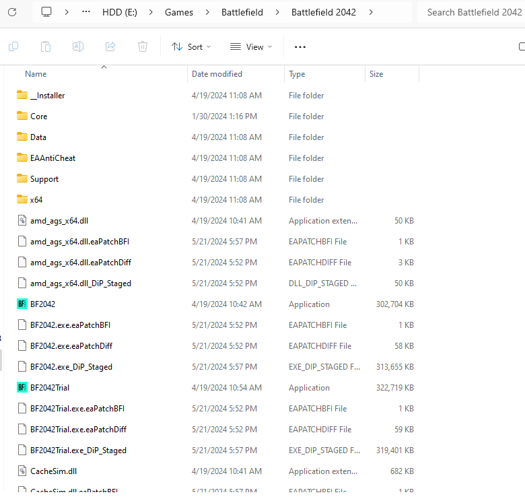Click the 302,704 KB size value
Image resolution: width=525 pixels, height=503 pixels.
point(394,304)
